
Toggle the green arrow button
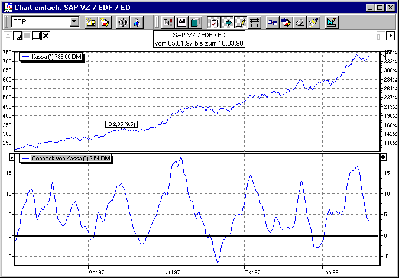click(x=228, y=22)
